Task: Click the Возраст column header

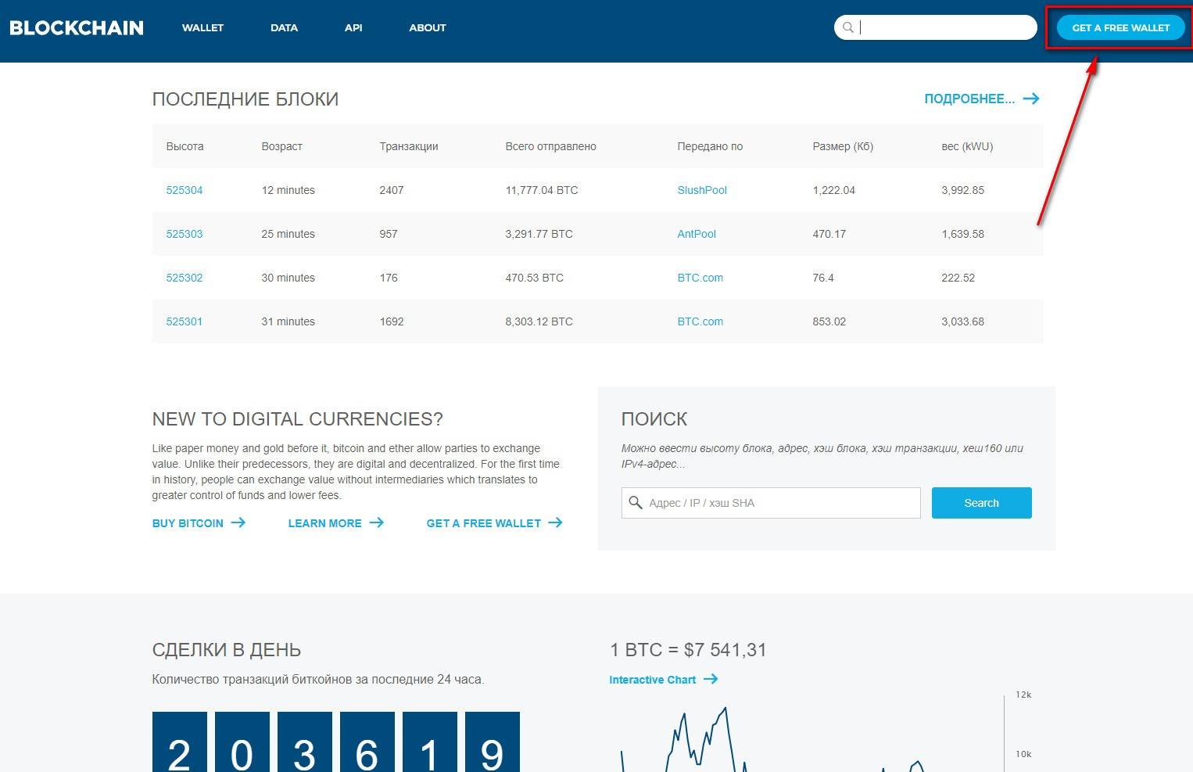Action: coord(281,146)
